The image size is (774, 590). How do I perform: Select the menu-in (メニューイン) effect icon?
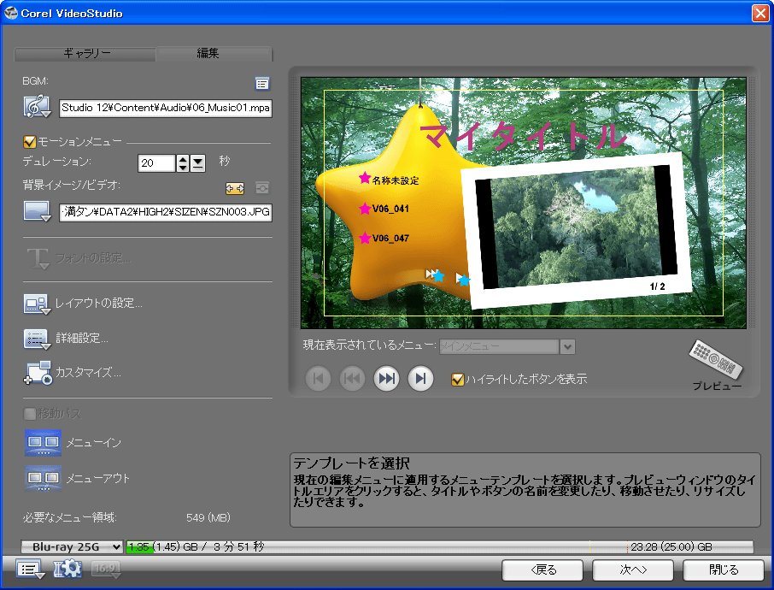pos(43,443)
